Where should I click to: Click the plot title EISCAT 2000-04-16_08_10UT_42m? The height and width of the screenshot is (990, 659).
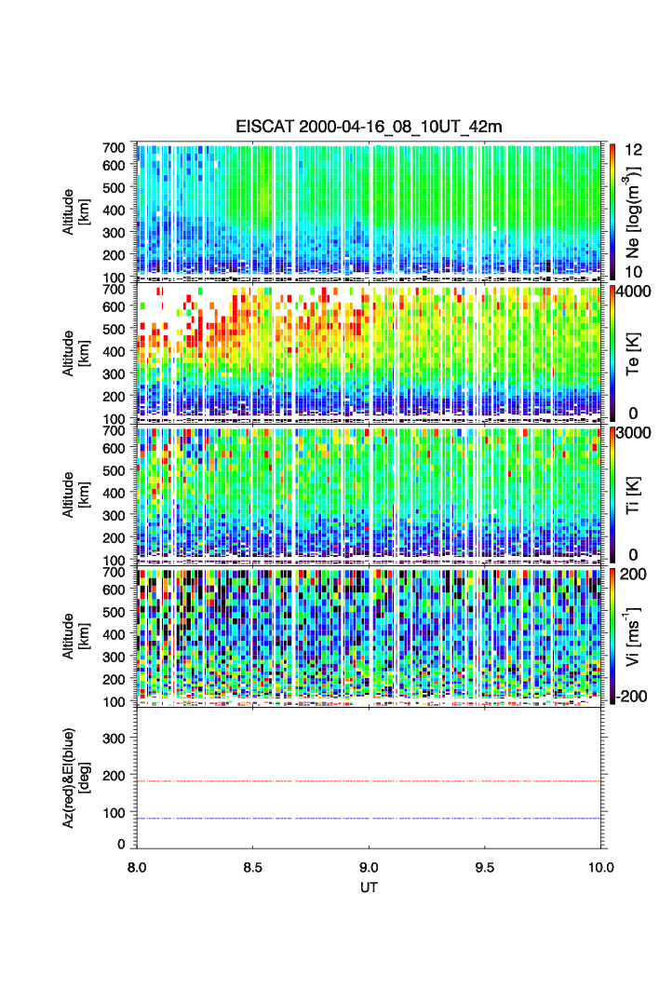368,127
